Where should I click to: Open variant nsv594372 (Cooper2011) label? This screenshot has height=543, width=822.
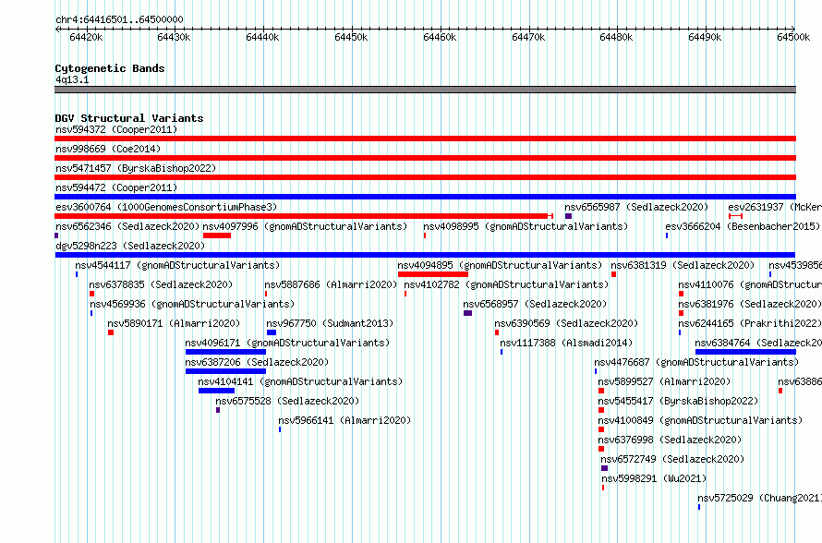(x=116, y=129)
